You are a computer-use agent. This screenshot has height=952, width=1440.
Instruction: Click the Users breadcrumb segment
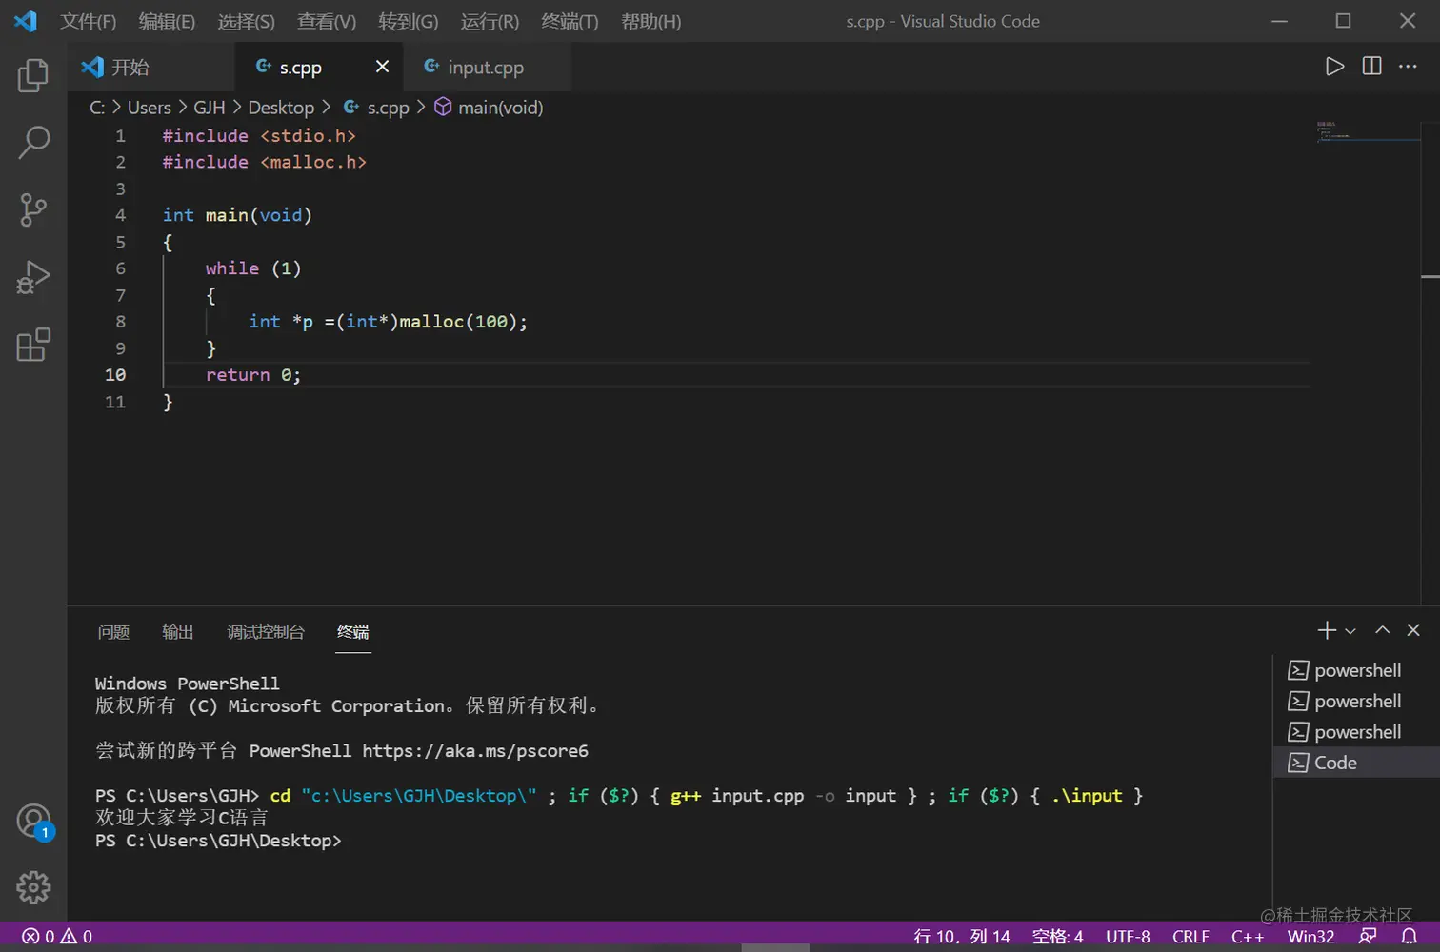tap(150, 108)
